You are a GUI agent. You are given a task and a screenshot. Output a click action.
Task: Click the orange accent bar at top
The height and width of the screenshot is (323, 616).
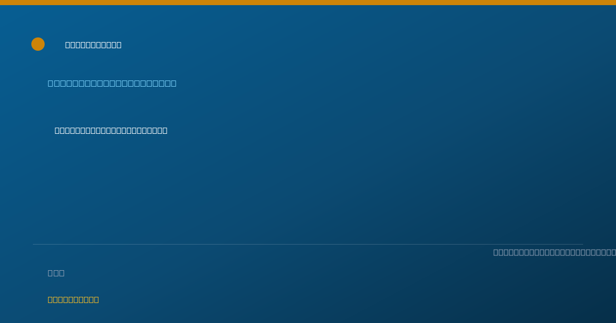(308, 3)
